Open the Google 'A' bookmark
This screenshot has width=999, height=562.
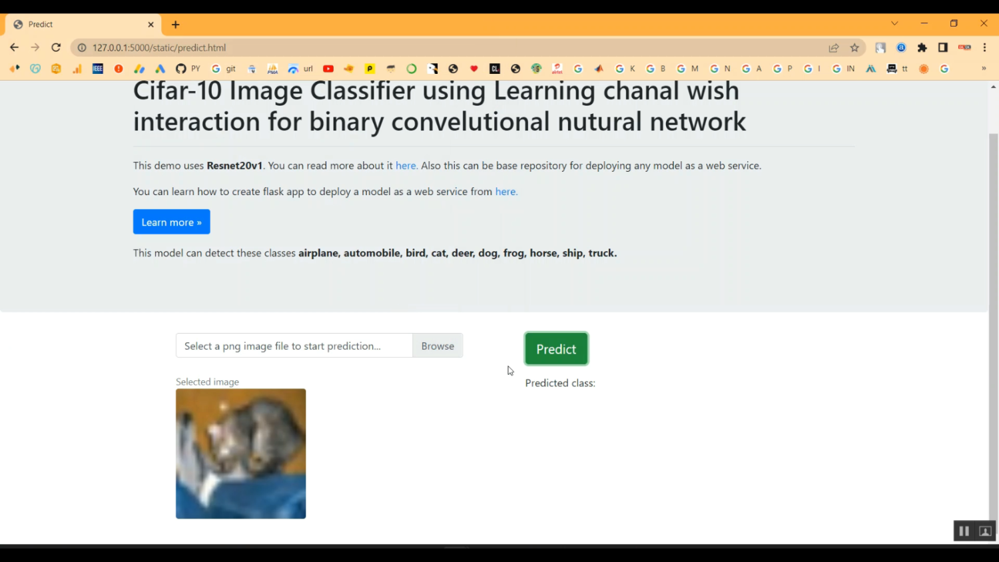pos(752,69)
